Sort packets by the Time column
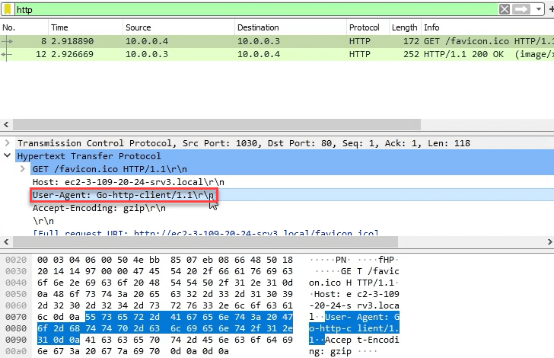 (x=59, y=27)
